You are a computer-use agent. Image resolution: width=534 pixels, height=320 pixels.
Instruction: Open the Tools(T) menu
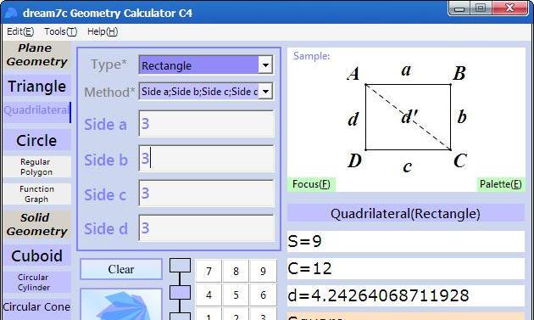[61, 31]
